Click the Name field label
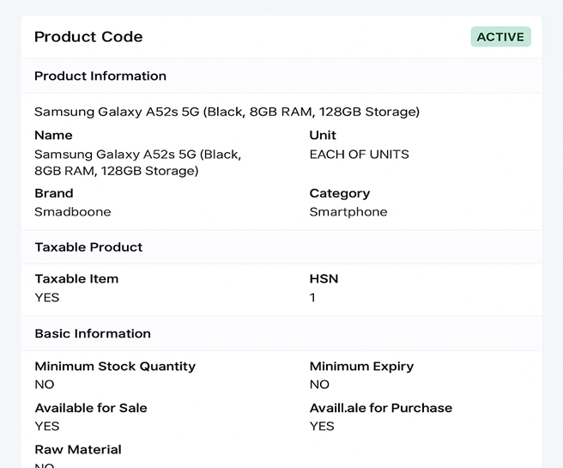563x468 pixels. click(x=53, y=135)
